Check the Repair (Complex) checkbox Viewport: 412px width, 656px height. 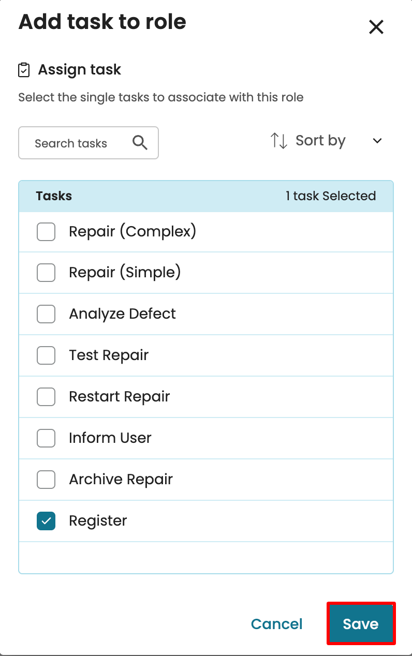click(x=46, y=231)
